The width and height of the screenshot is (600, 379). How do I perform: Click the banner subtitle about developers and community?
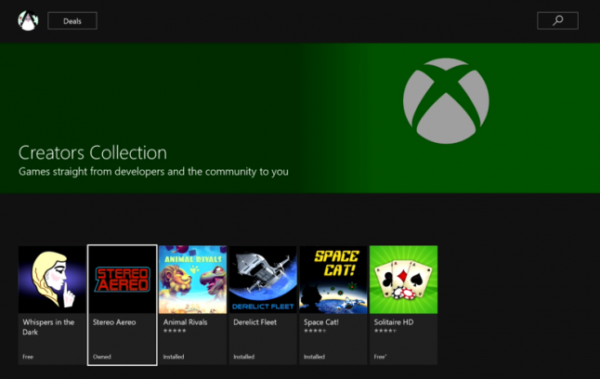[x=153, y=172]
